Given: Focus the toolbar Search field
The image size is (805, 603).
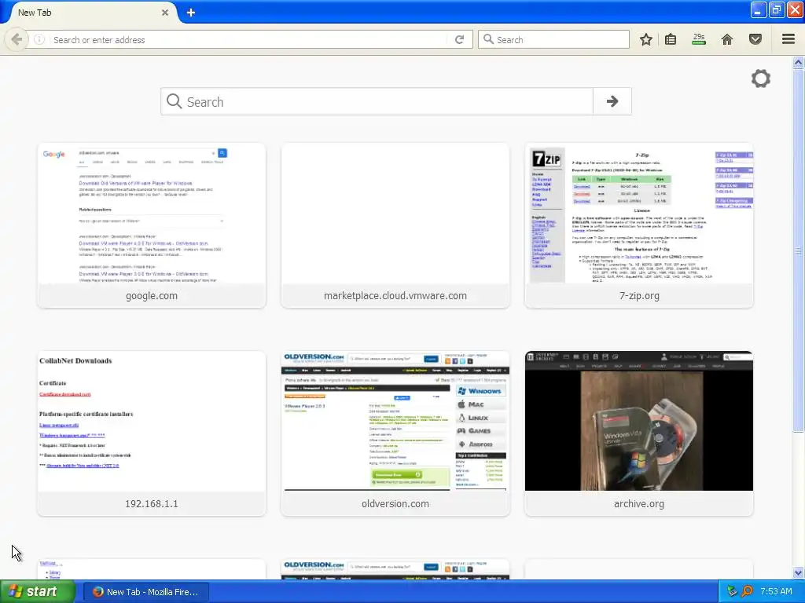Looking at the screenshot, I should coord(553,39).
